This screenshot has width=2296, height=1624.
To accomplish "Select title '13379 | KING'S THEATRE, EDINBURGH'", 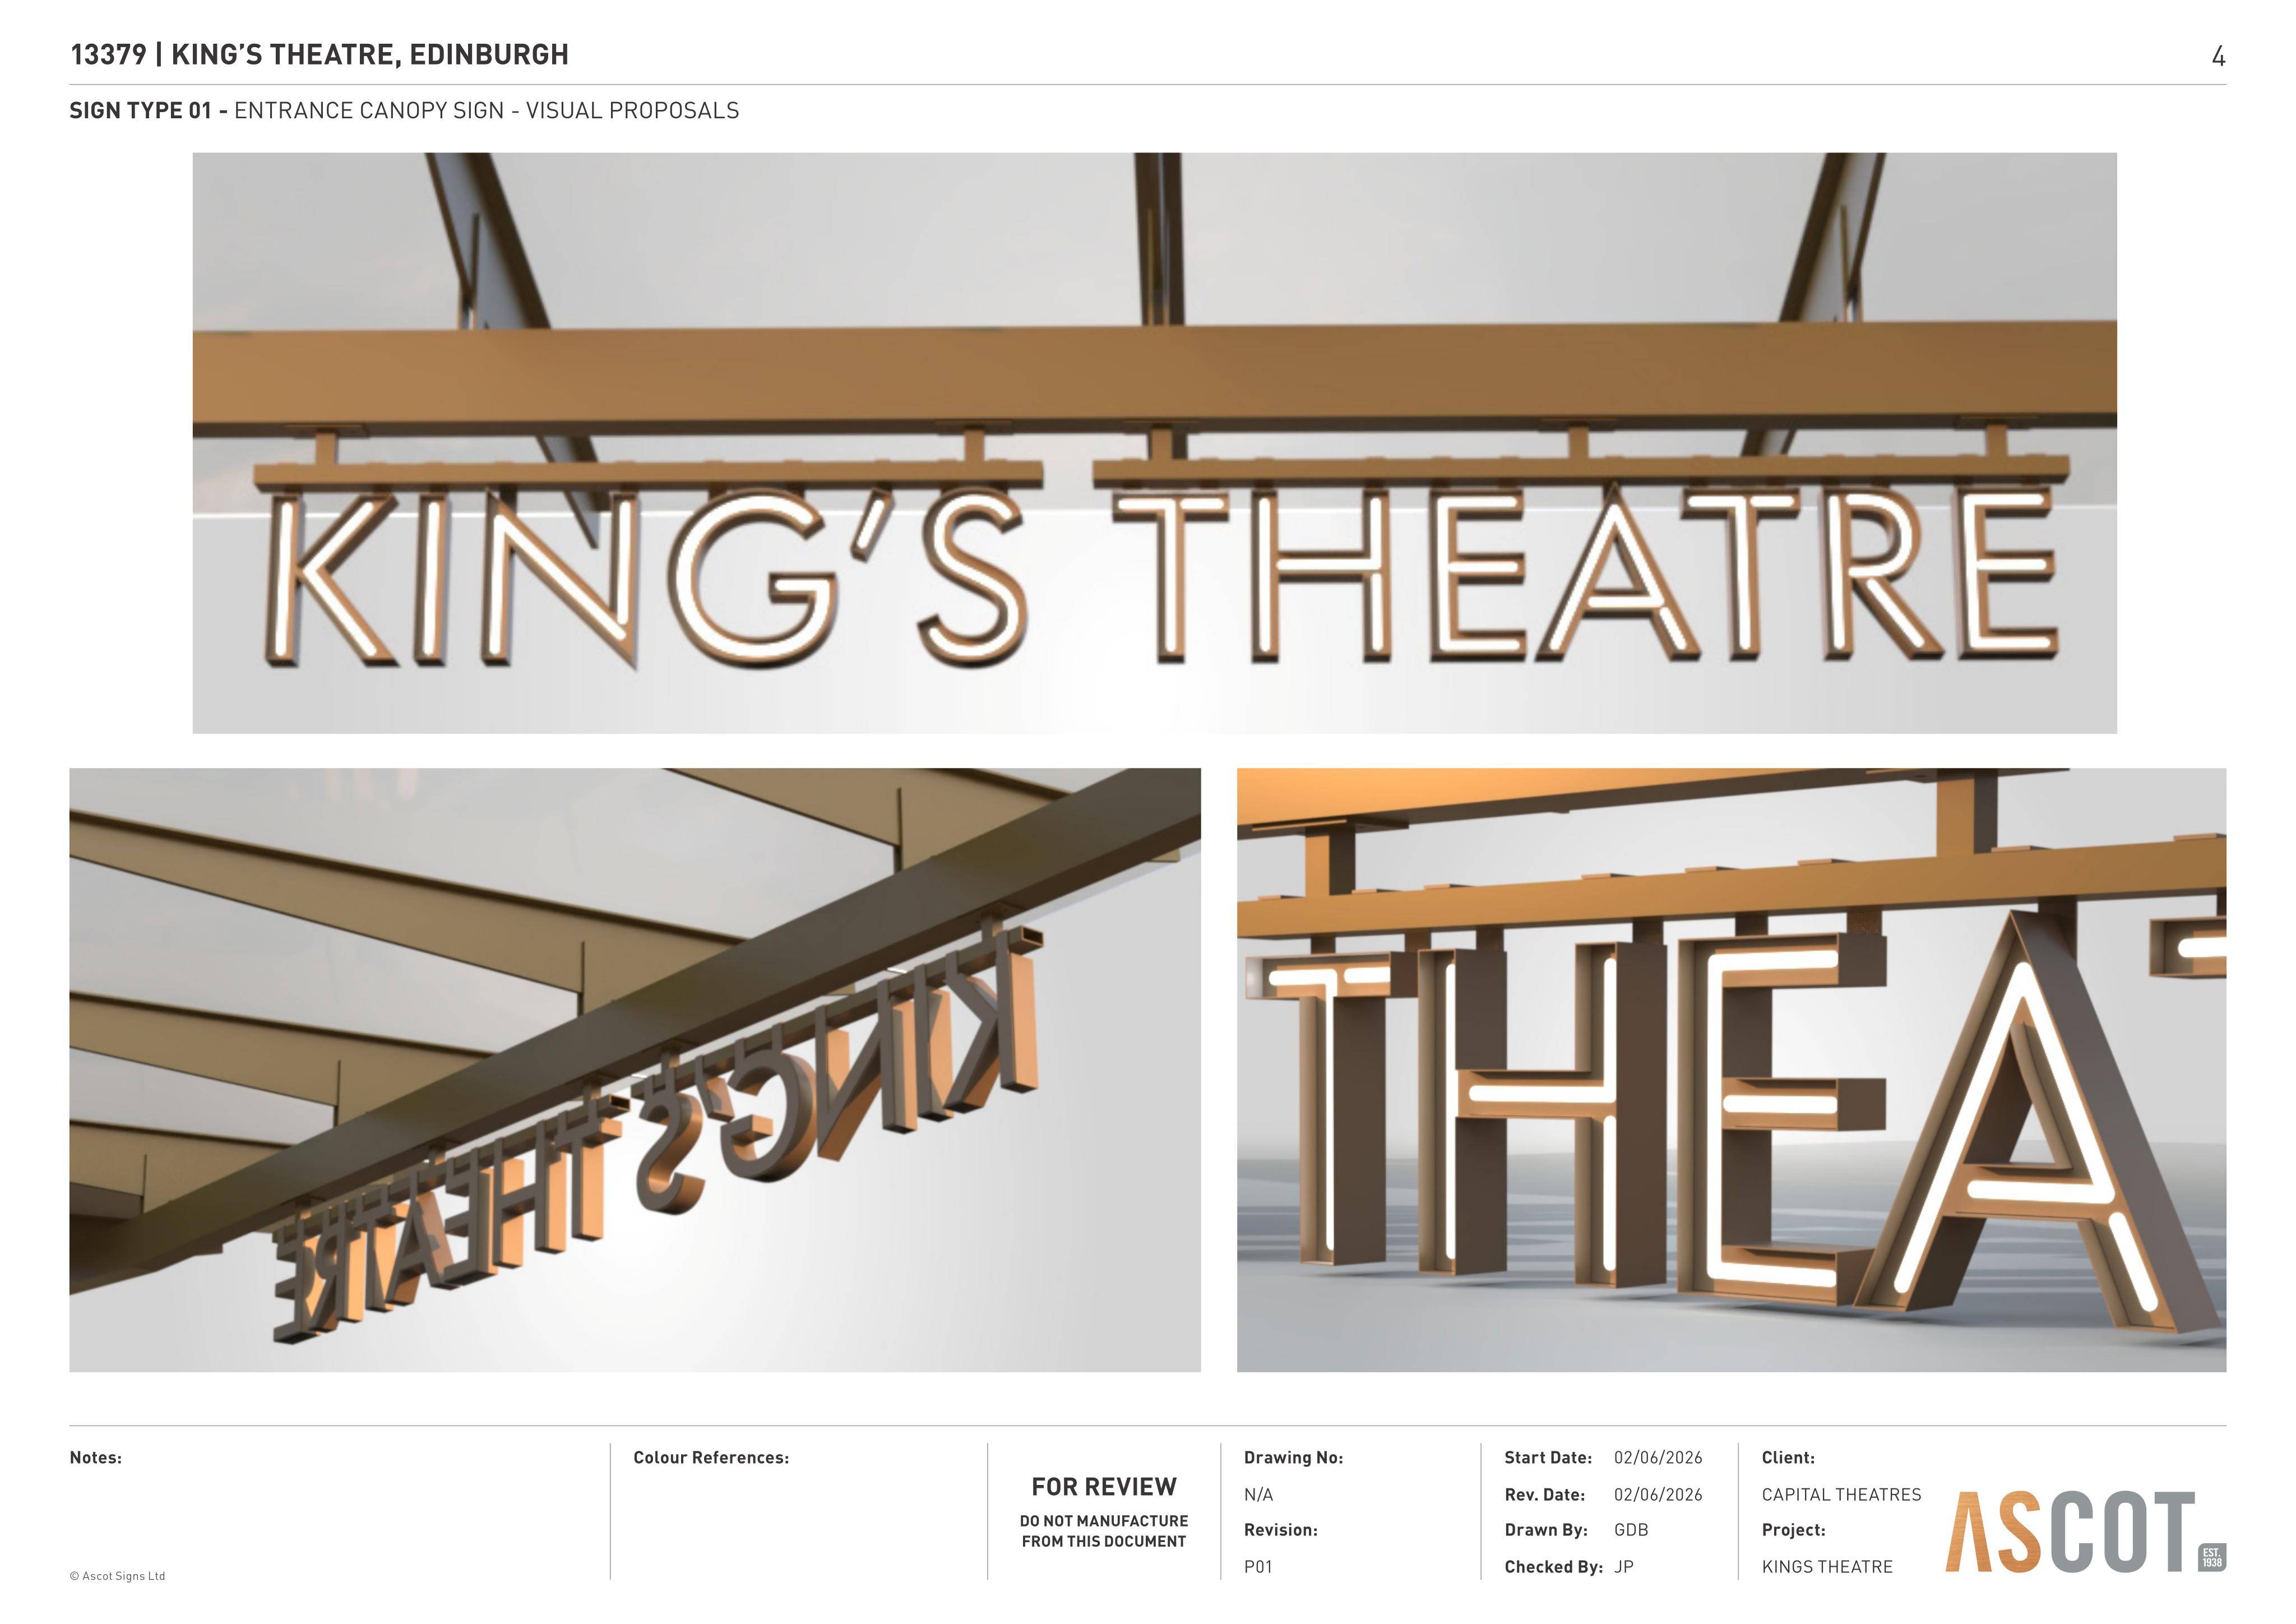I will tap(319, 54).
